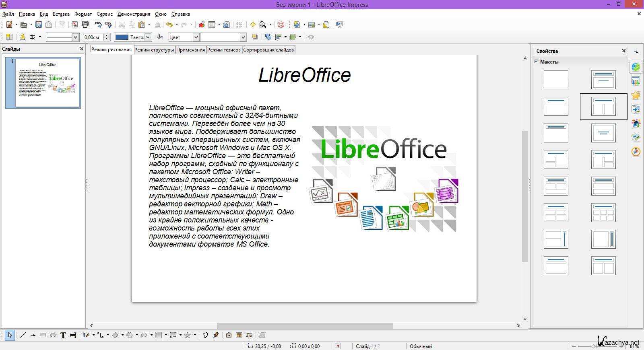644x350 pixels.
Task: Select the Rectangle drawing tool
Action: (x=43, y=335)
